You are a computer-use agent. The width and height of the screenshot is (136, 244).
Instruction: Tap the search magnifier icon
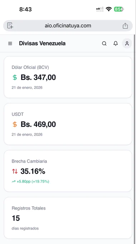point(104,43)
